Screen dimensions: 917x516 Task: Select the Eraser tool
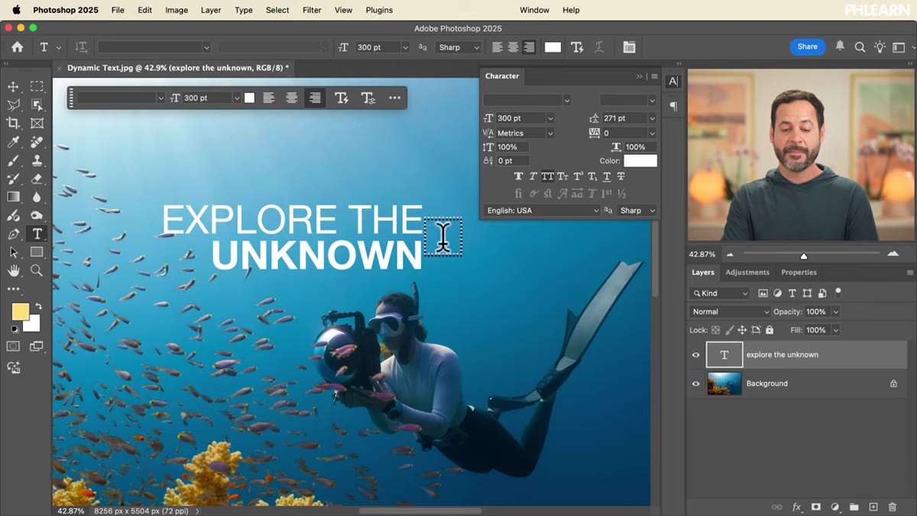coord(37,179)
